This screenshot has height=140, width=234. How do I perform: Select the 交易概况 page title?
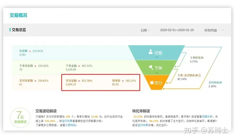click(18, 15)
